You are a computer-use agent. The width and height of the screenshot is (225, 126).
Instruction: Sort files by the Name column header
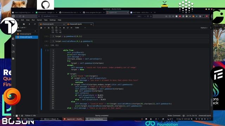point(27,31)
